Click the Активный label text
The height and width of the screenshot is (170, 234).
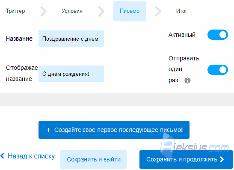(182, 35)
